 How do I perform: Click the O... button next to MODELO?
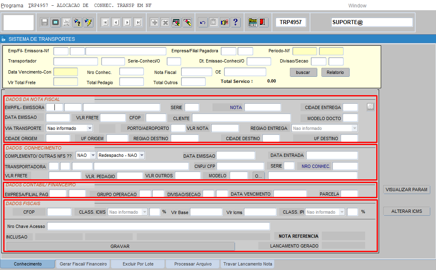coord(259,176)
